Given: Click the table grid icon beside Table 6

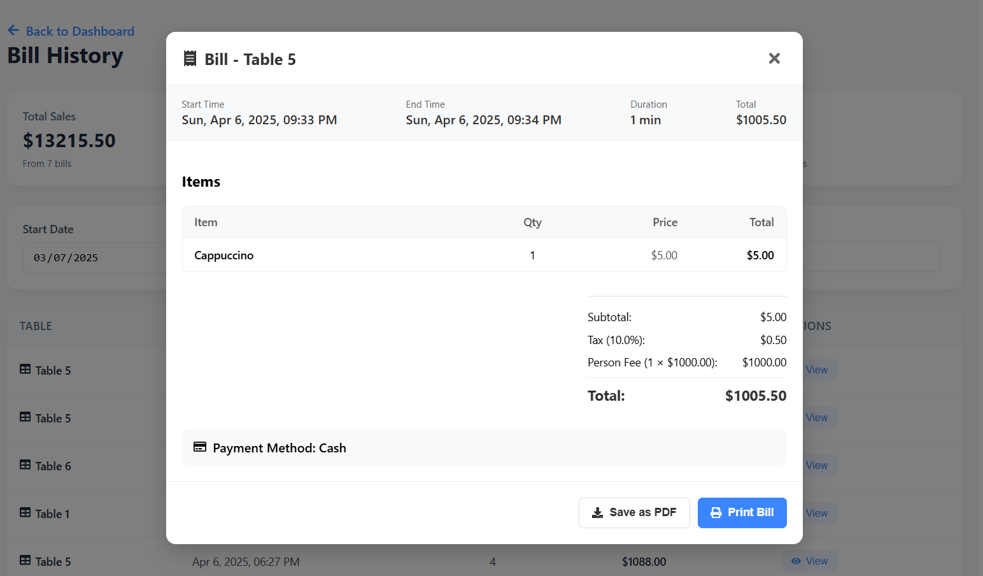Looking at the screenshot, I should [x=24, y=464].
